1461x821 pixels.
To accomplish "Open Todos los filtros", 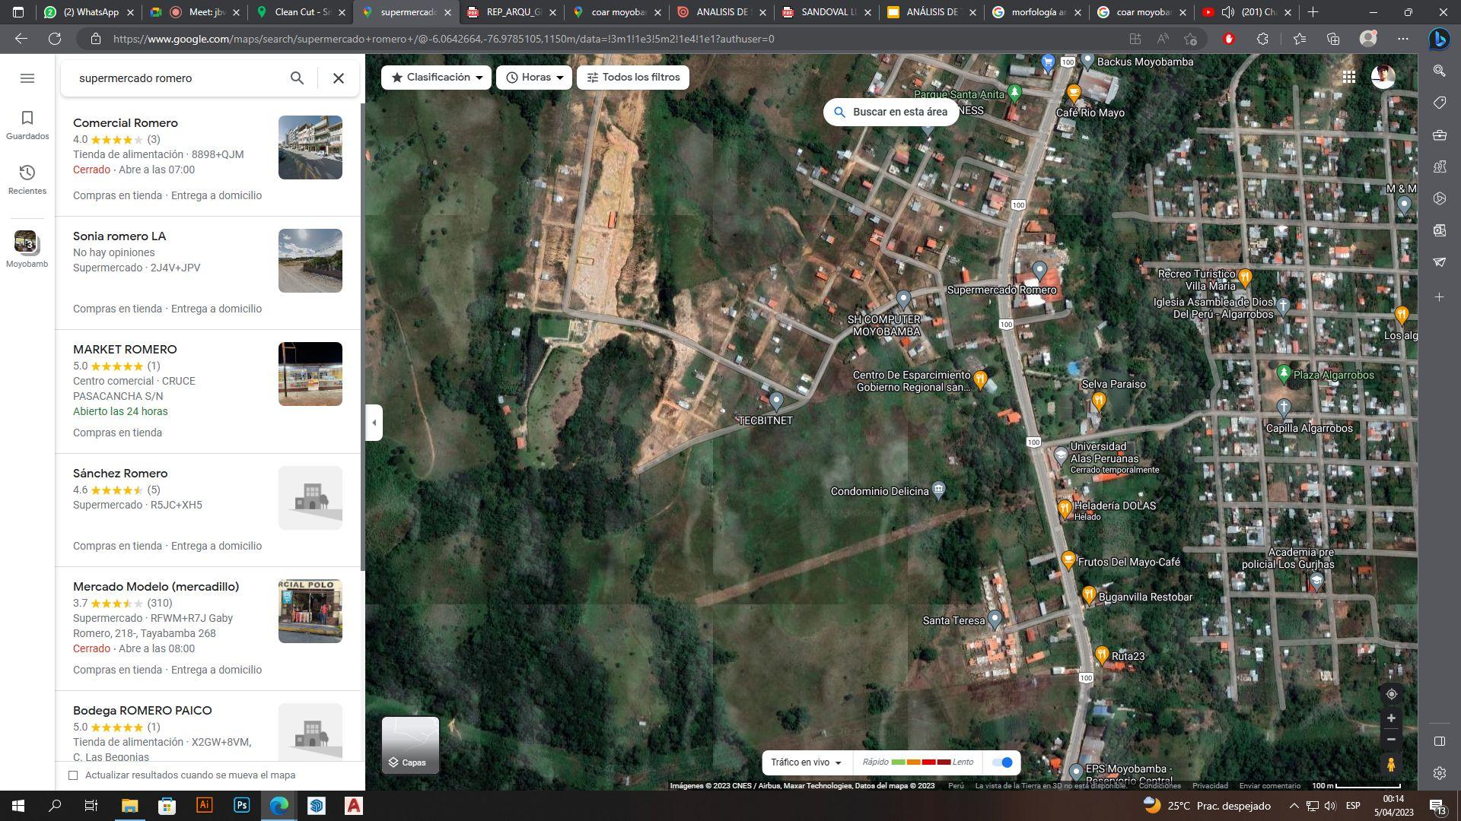I will 633,78.
